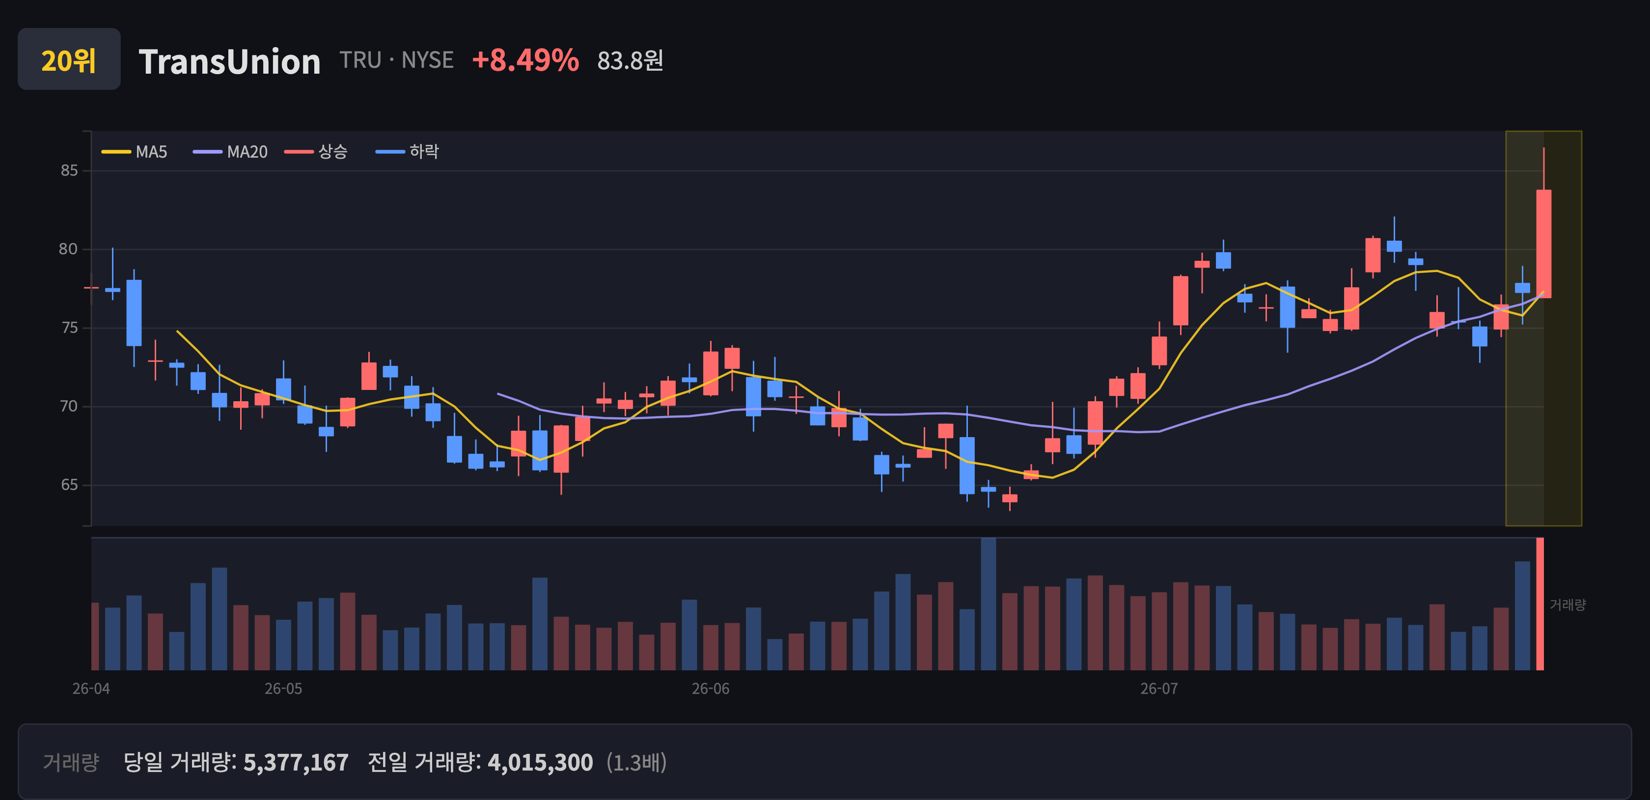Click the 80 price axis label

click(x=69, y=249)
